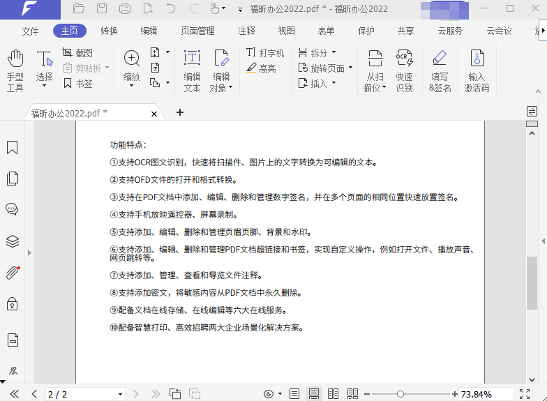Enable two-page facing view mode

tap(333, 394)
